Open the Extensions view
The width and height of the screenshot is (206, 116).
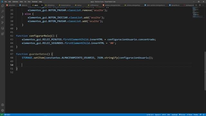3,34
